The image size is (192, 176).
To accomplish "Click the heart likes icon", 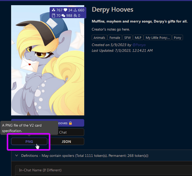I will [x=66, y=10].
